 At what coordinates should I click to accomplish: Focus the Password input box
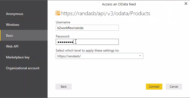point(87,42)
